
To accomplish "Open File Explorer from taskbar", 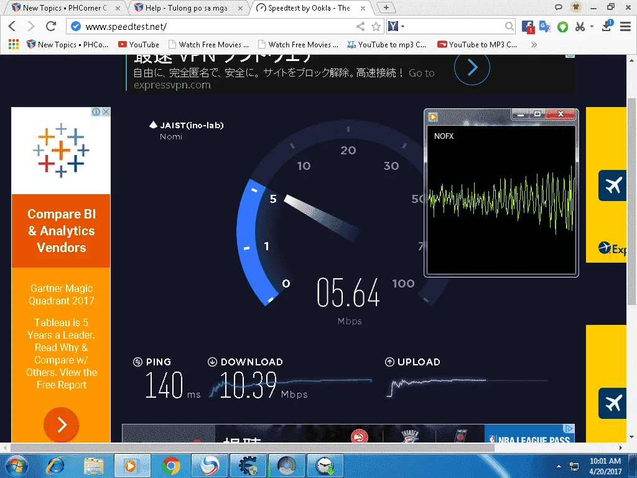I will [94, 466].
